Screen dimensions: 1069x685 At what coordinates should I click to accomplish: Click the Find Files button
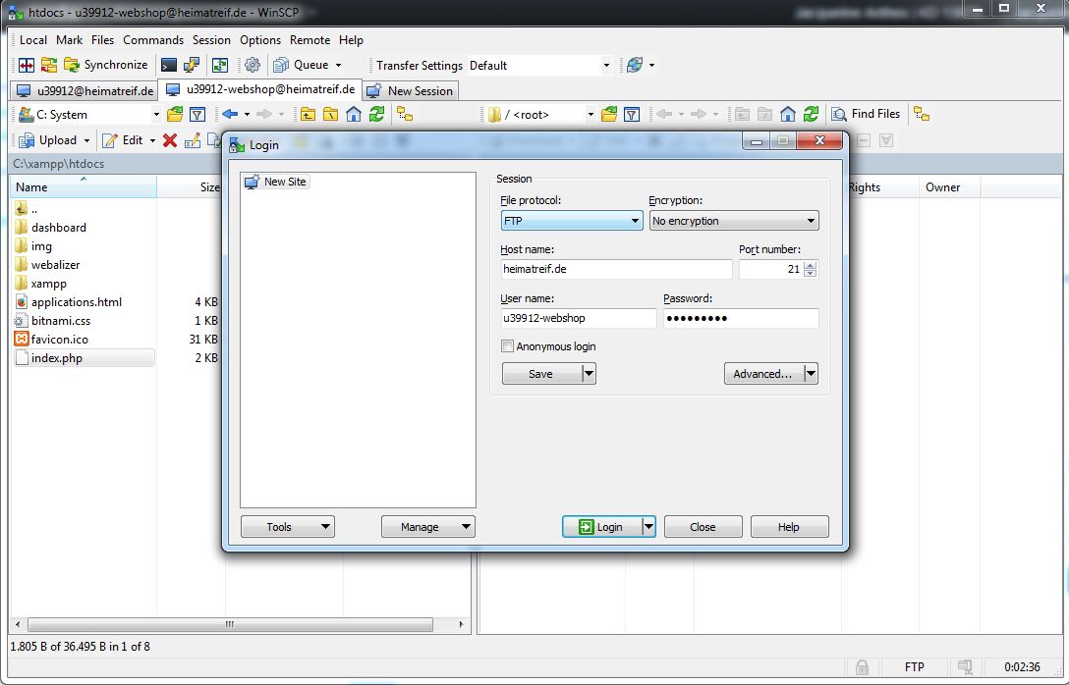point(866,114)
